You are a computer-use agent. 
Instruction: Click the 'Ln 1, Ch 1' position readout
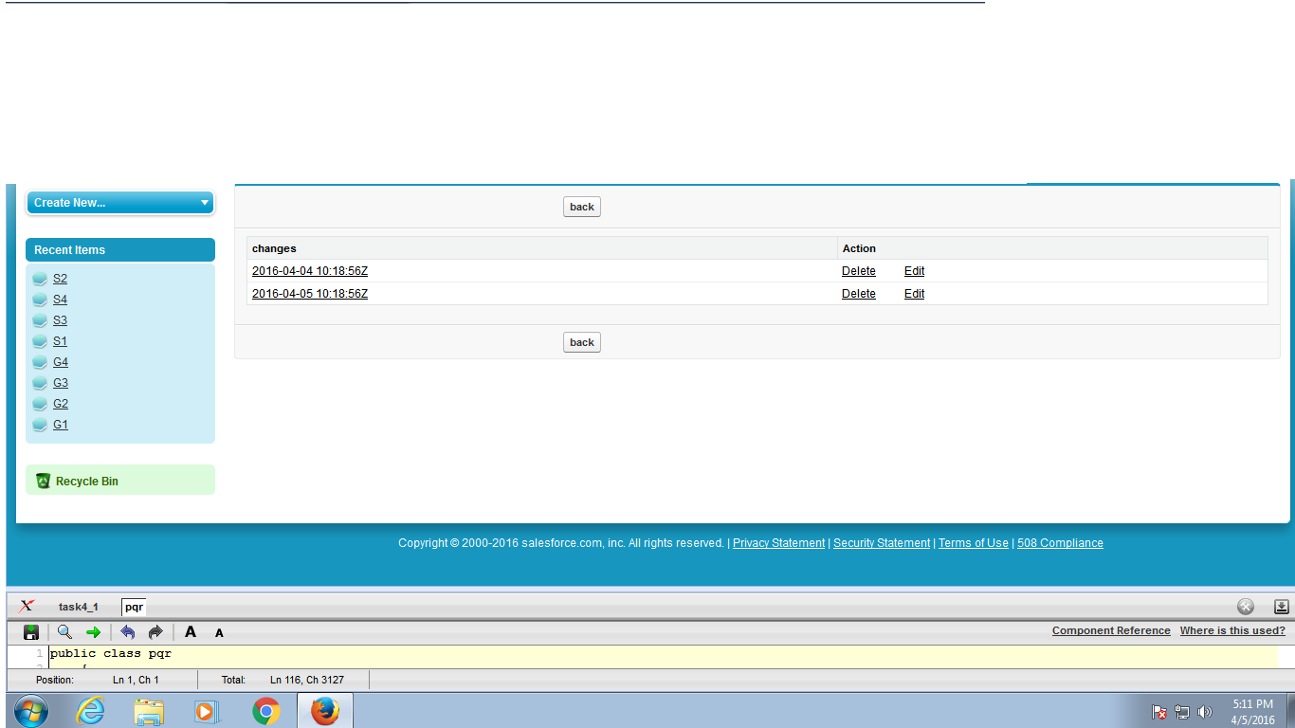136,680
